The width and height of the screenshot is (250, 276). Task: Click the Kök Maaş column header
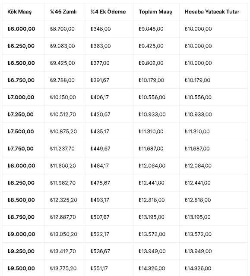(x=19, y=12)
